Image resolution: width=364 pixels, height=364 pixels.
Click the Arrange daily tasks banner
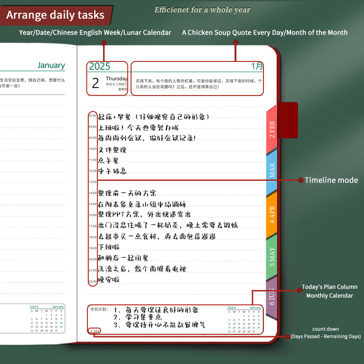click(56, 15)
